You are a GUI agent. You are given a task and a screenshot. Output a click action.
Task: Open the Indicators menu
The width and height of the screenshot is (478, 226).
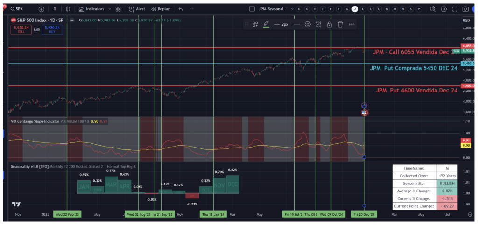point(91,9)
